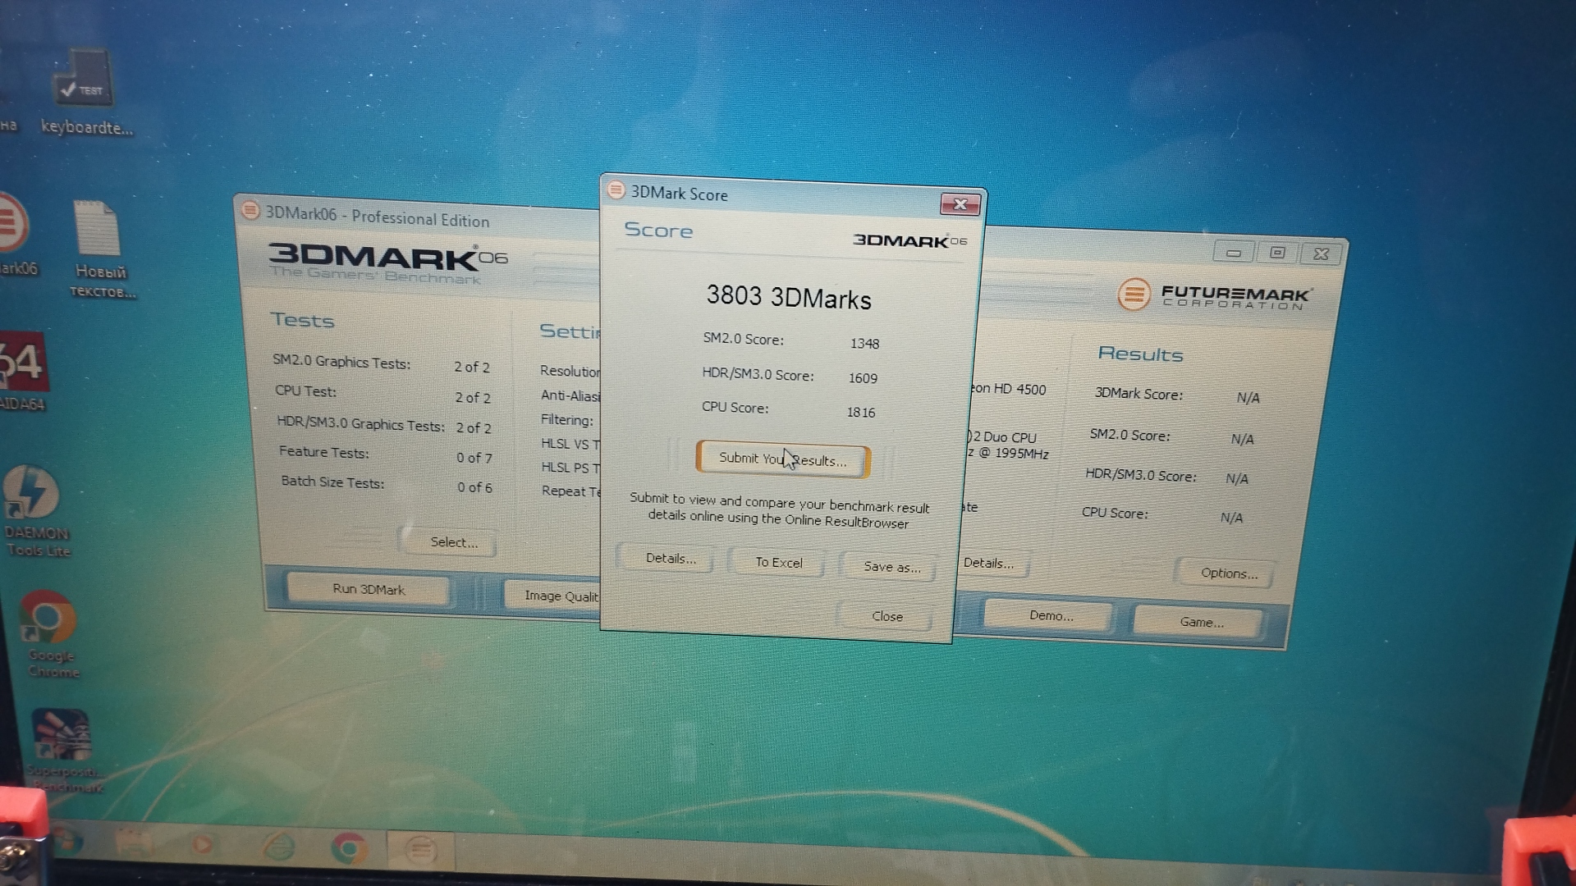Viewport: 1576px width, 886px height.
Task: Click the Demo... button
Action: (x=1051, y=615)
